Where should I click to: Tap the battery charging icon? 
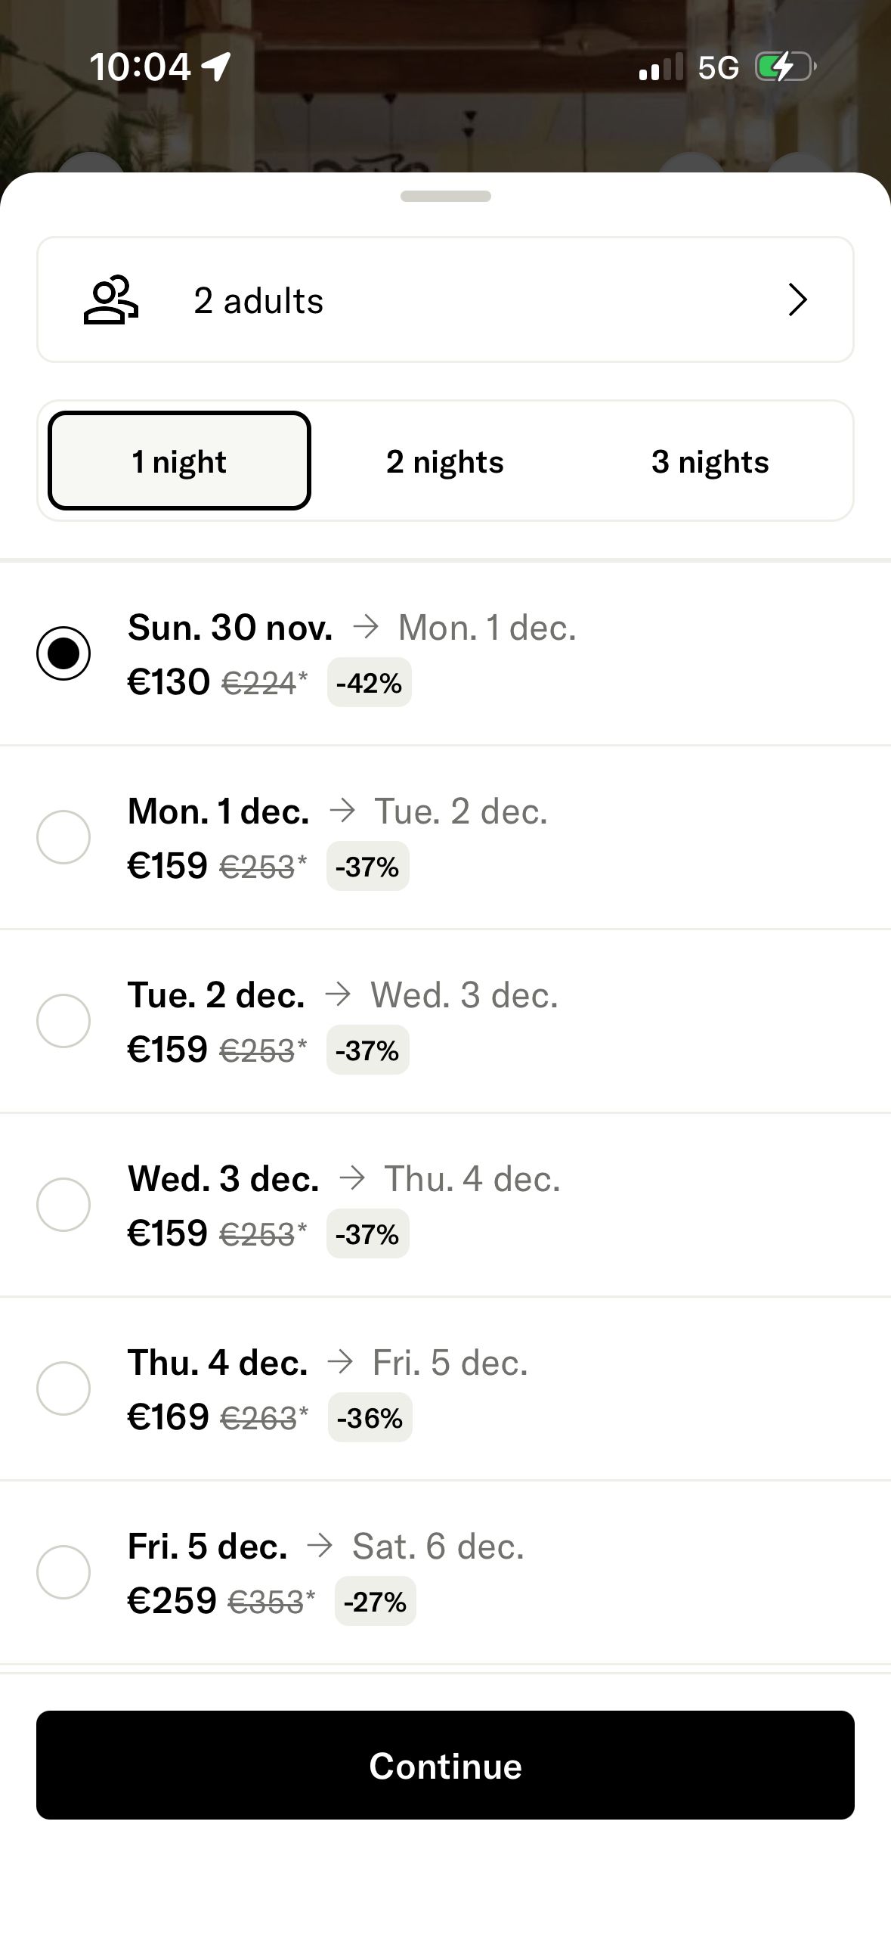(x=785, y=67)
